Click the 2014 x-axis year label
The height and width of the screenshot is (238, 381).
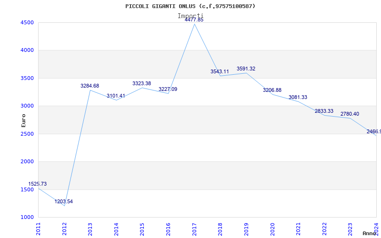pos(116,229)
